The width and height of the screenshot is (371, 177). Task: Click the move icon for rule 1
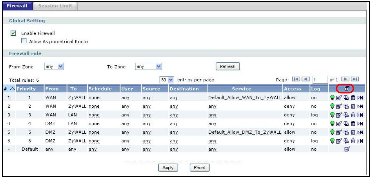(x=360, y=98)
